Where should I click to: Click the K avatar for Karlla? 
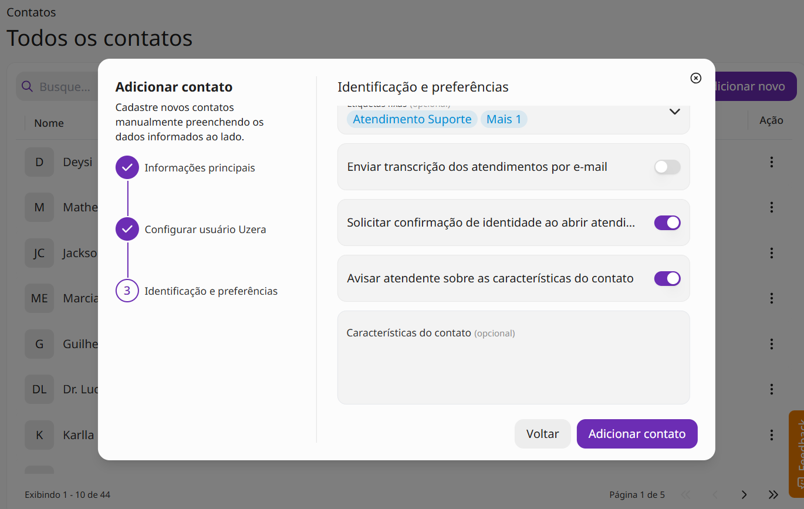pyautogui.click(x=39, y=435)
